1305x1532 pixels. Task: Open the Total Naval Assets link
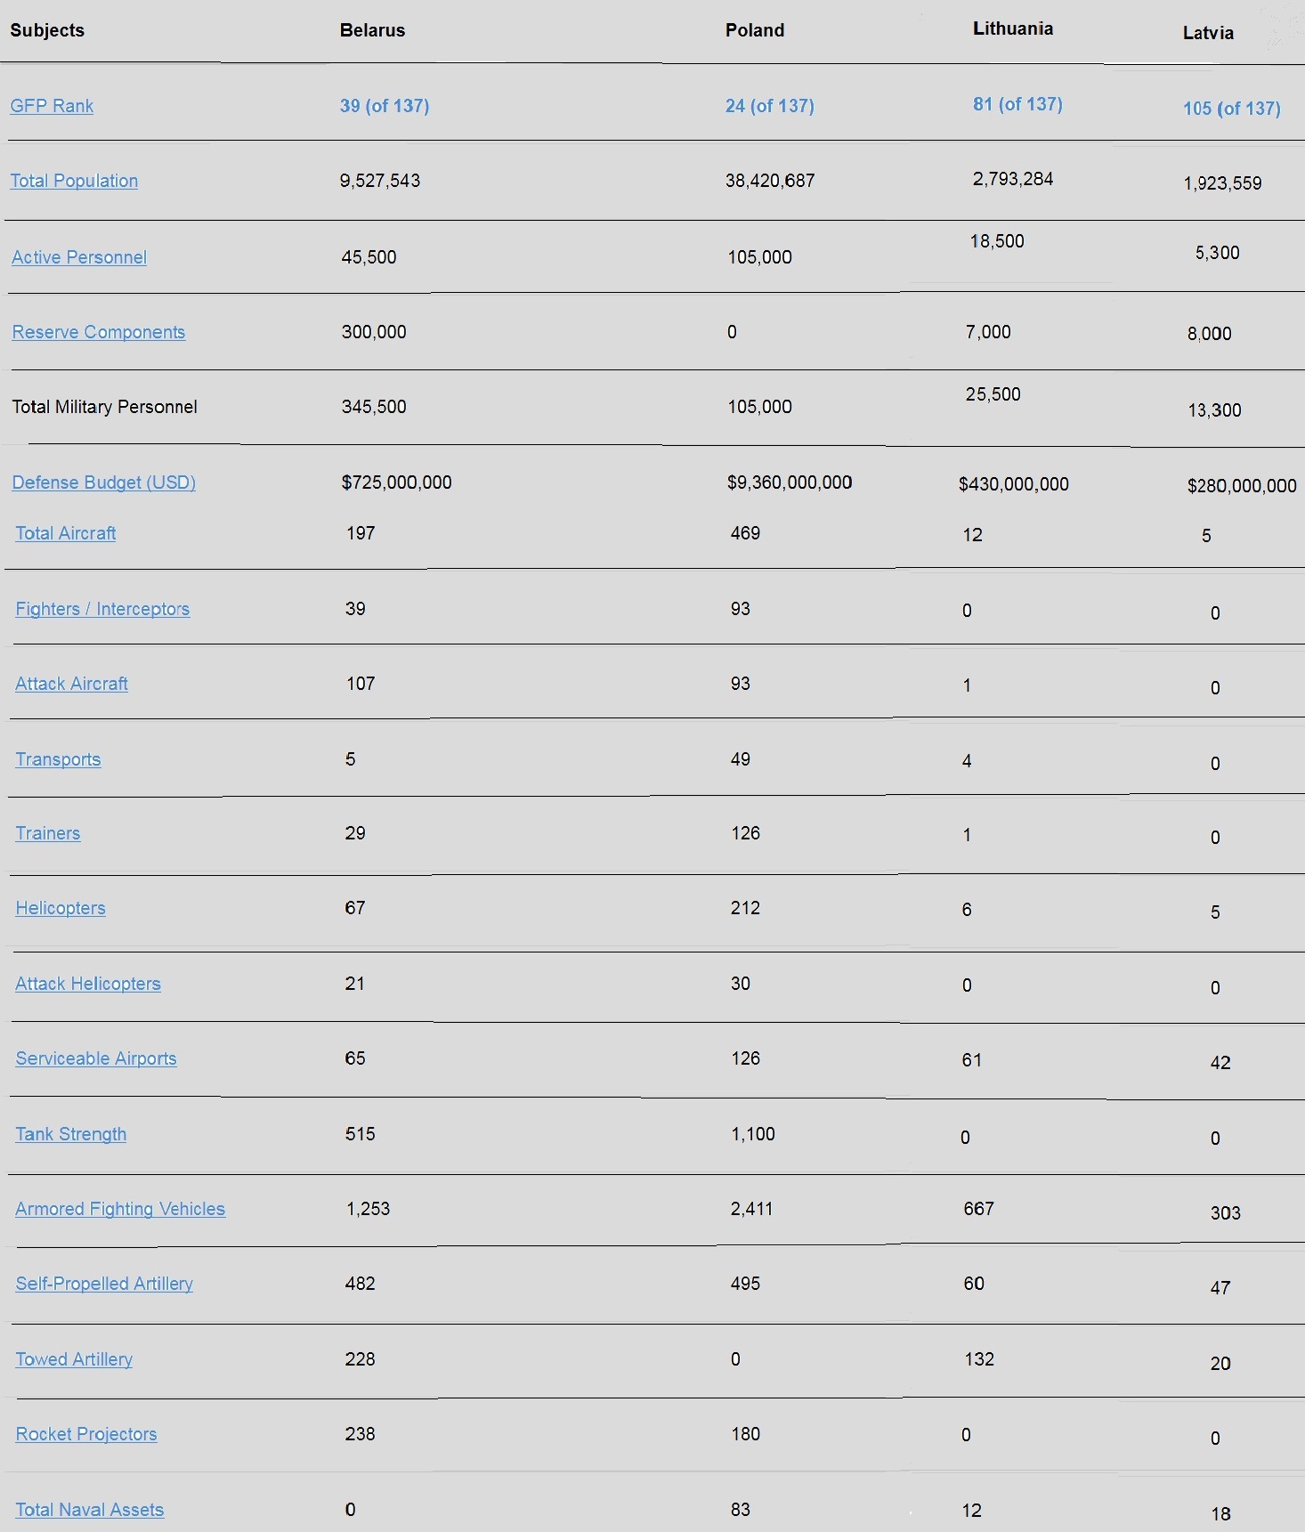pyautogui.click(x=90, y=1510)
